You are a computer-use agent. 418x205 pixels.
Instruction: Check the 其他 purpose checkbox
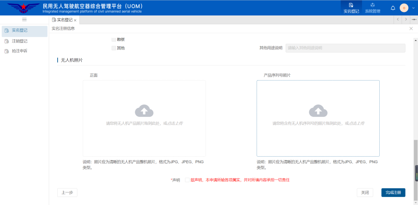point(114,48)
